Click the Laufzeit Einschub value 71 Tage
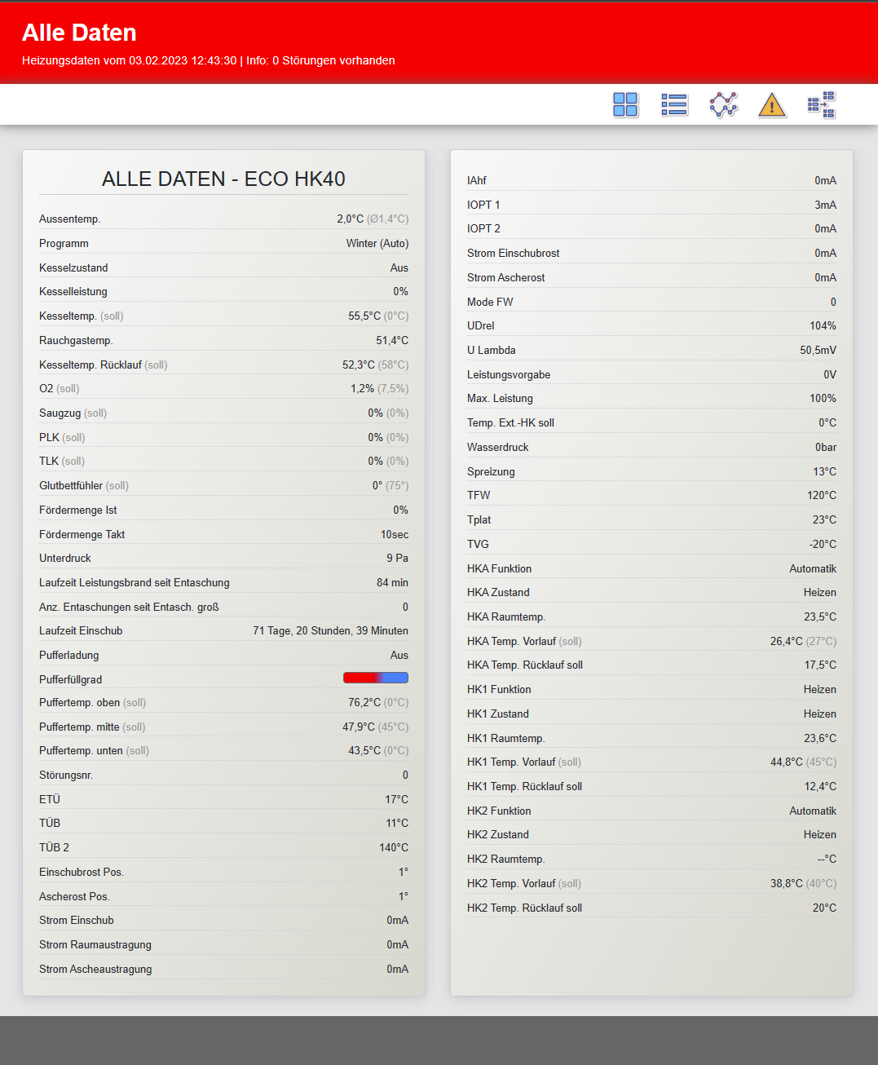This screenshot has width=878, height=1065. point(331,630)
